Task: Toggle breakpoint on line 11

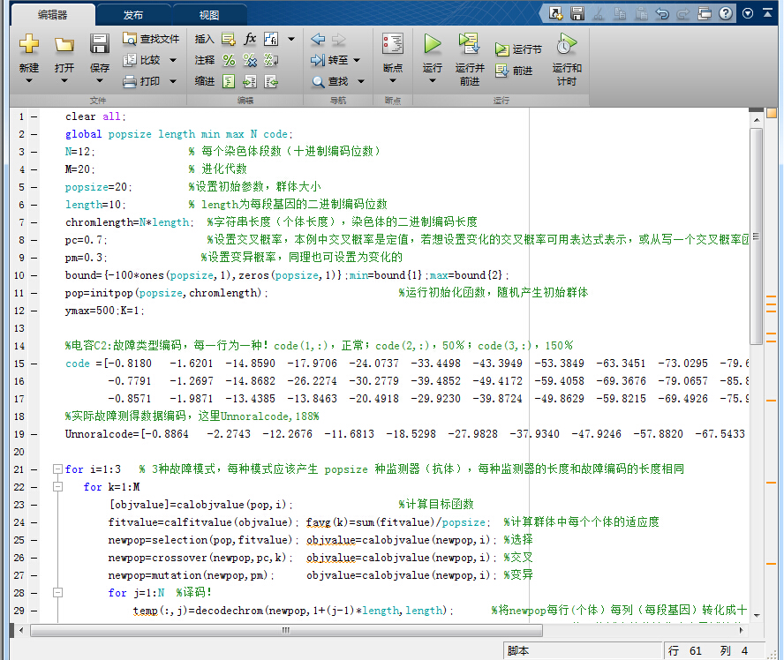Action: click(34, 293)
